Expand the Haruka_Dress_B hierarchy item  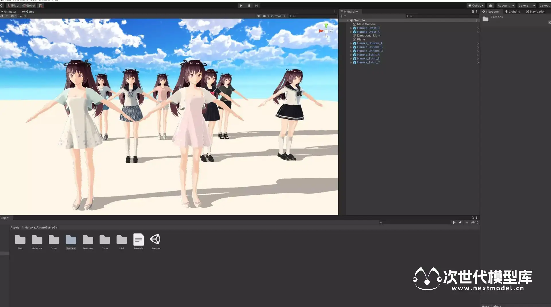[351, 28]
